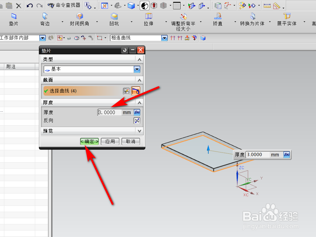
Task: Click the object information icon
Action: pos(88,6)
